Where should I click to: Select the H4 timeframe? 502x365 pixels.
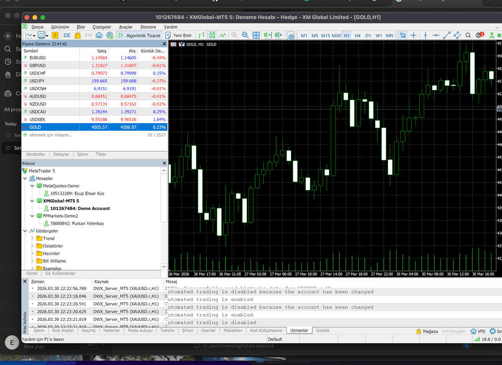pyautogui.click(x=357, y=36)
